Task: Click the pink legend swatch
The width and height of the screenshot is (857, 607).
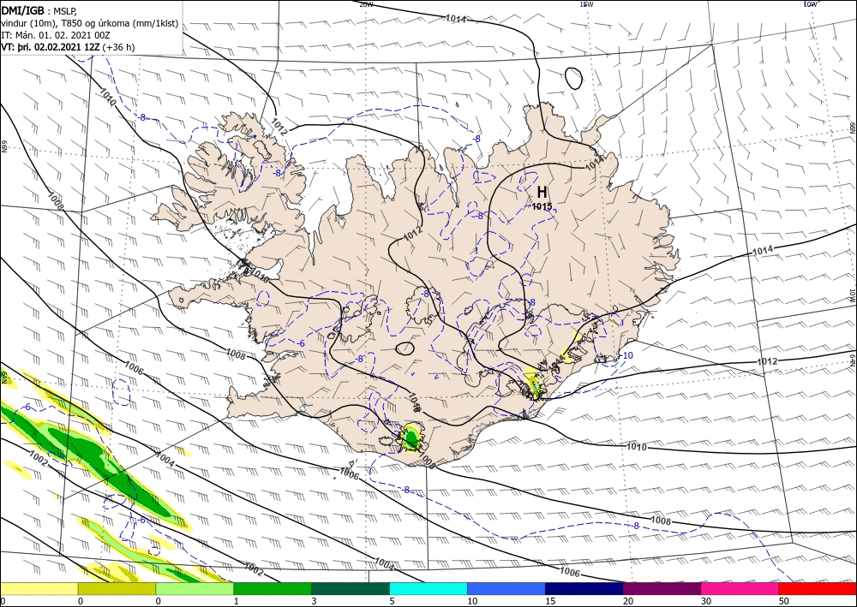Action: (x=740, y=588)
